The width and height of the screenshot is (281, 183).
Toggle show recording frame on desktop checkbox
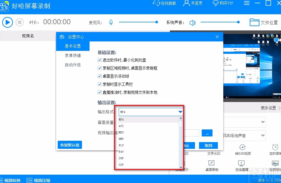100,68
